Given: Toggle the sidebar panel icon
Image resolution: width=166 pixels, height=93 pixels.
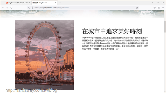Looking at the screenshot, I should (159, 7).
